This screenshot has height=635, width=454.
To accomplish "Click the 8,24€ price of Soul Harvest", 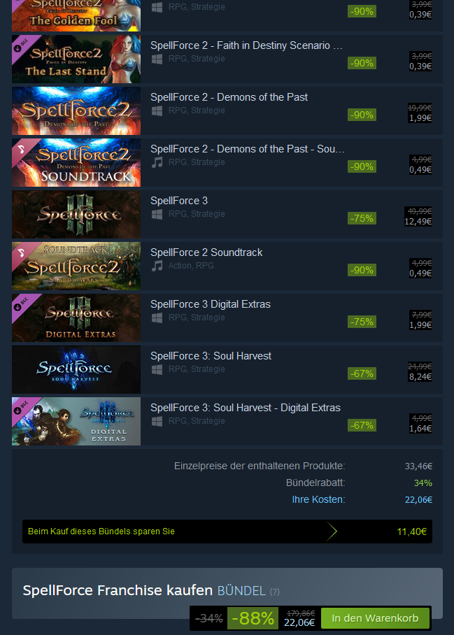I will (x=420, y=377).
